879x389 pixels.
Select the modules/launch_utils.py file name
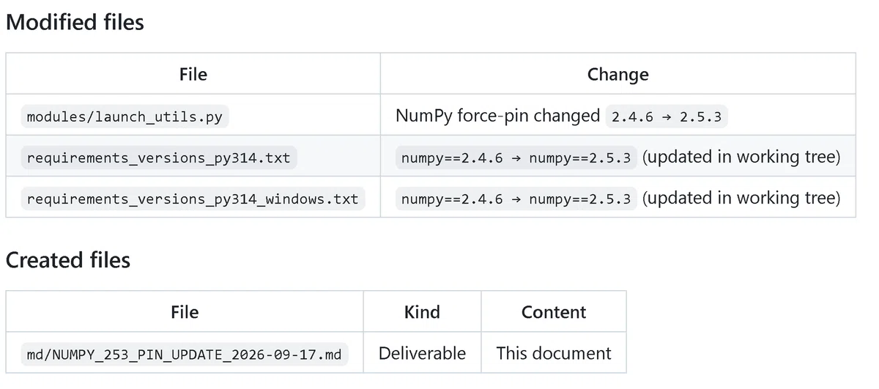(x=125, y=116)
